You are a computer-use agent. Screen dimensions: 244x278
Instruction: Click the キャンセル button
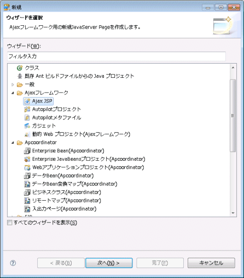coord(211,263)
